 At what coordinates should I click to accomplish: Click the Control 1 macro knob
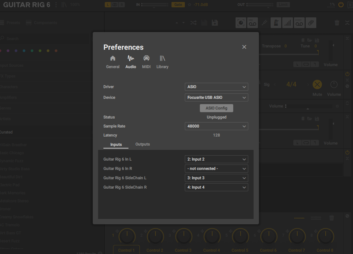point(127,236)
